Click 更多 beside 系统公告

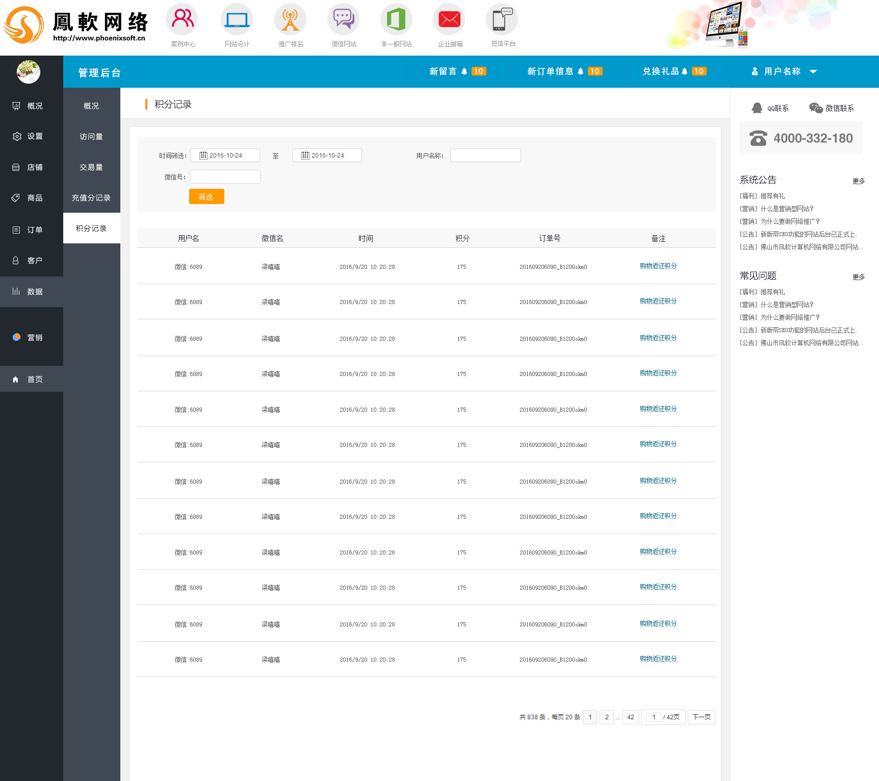click(x=859, y=181)
